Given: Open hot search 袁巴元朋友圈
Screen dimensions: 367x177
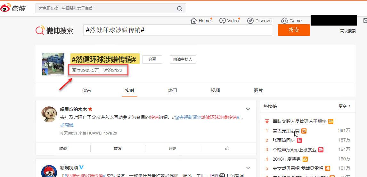Looking at the screenshot, I should click(x=286, y=131).
